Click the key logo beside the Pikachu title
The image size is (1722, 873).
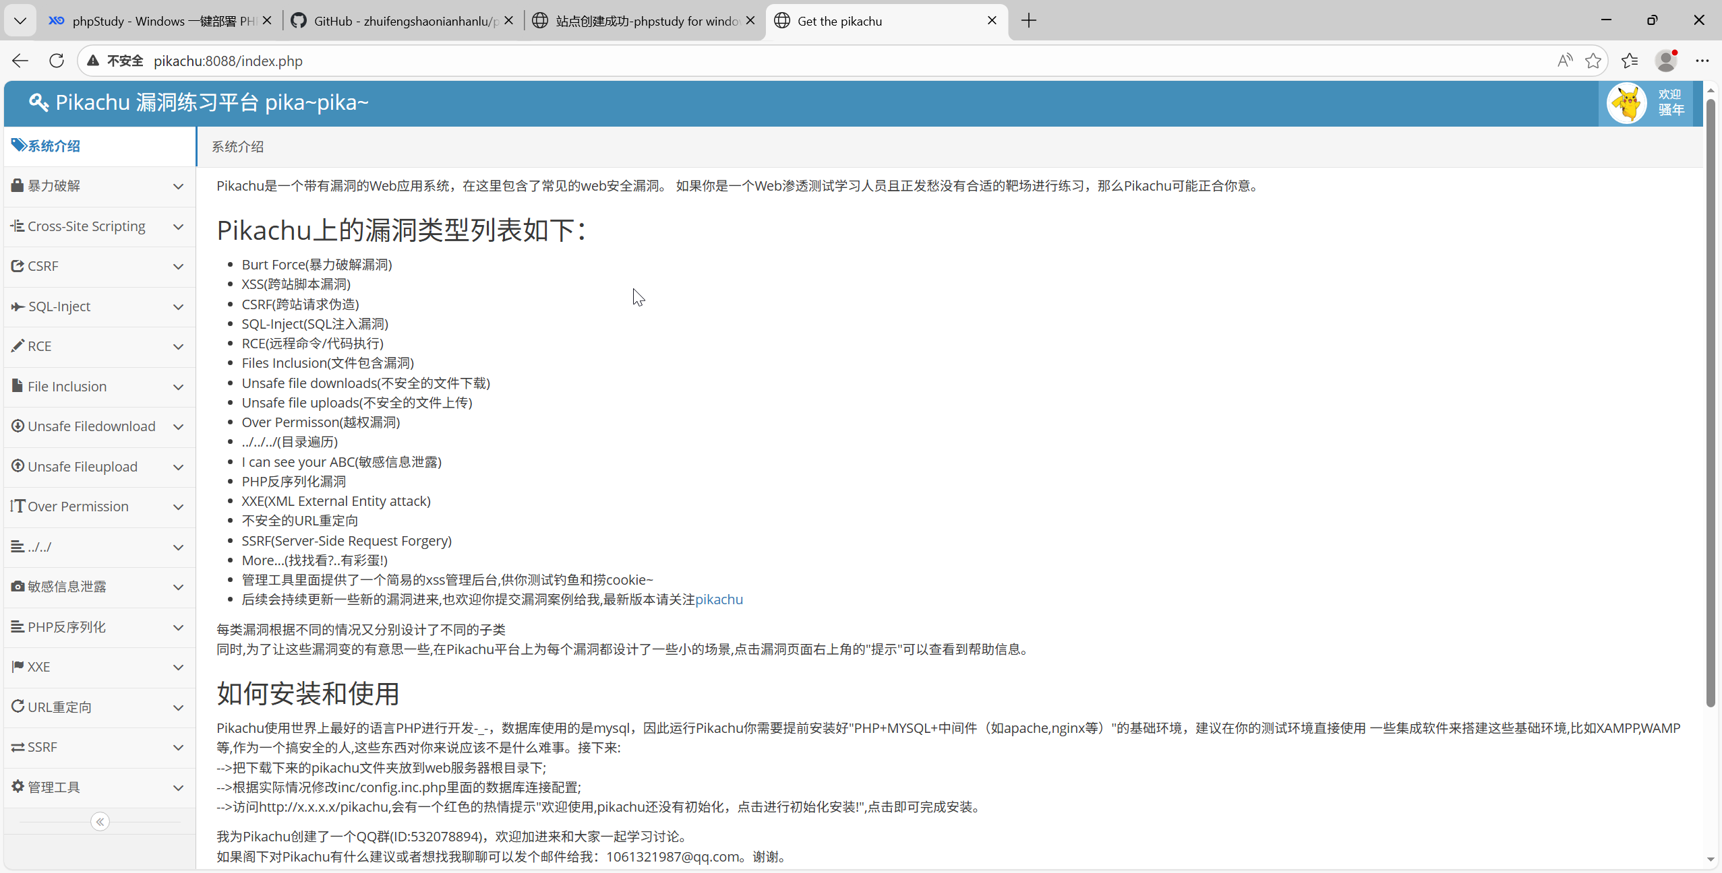pos(38,102)
